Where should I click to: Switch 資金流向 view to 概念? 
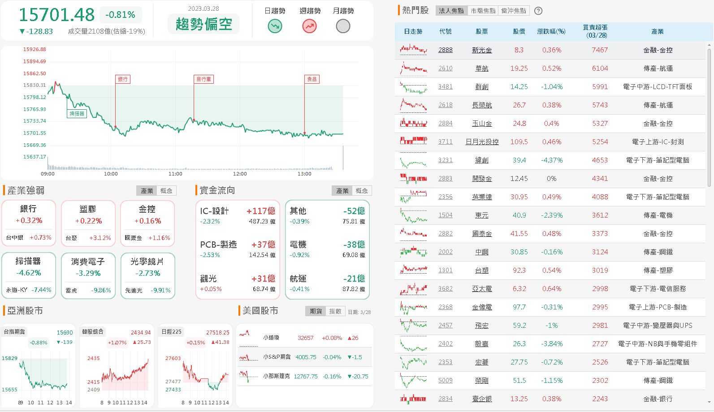362,191
